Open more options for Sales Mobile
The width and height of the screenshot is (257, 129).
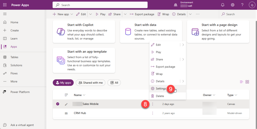153,104
